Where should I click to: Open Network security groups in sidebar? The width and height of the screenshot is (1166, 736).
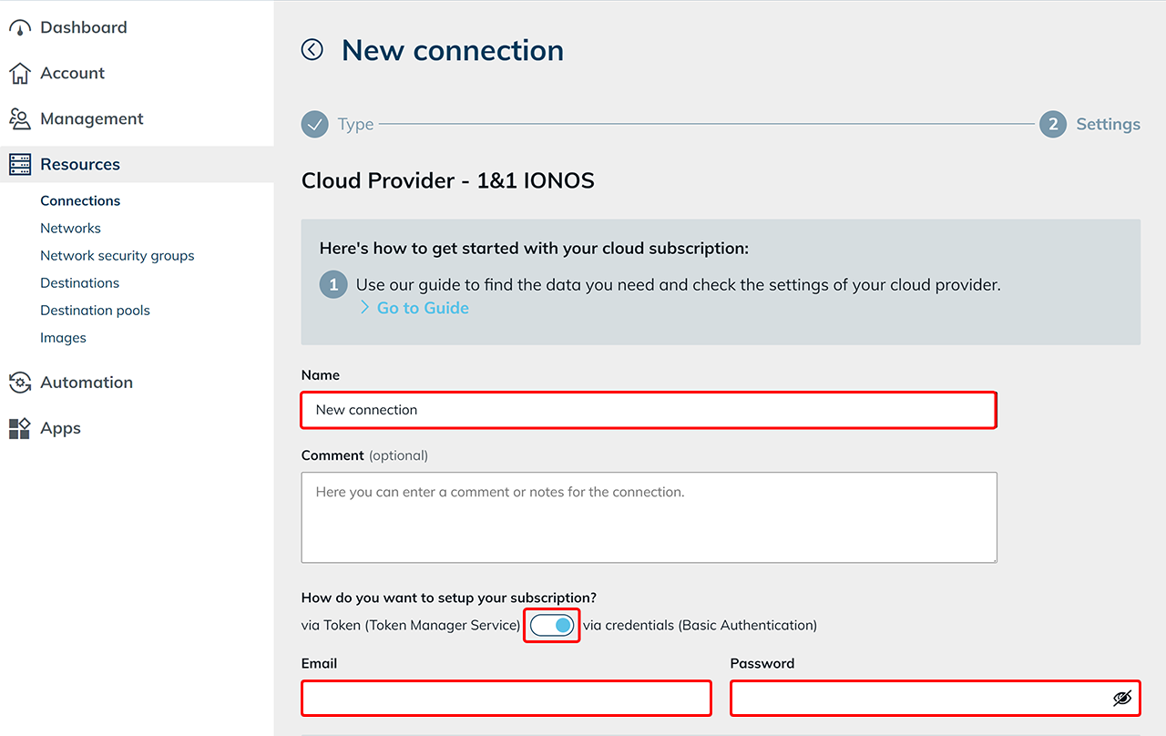pos(117,255)
